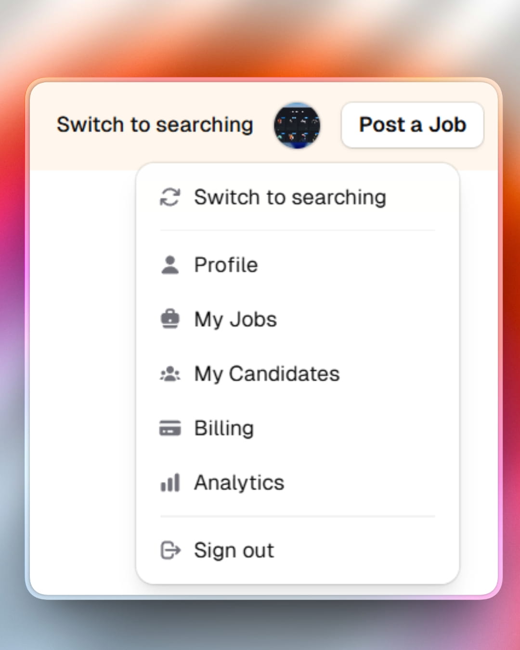Open the Billing page
The image size is (520, 650).
[223, 428]
